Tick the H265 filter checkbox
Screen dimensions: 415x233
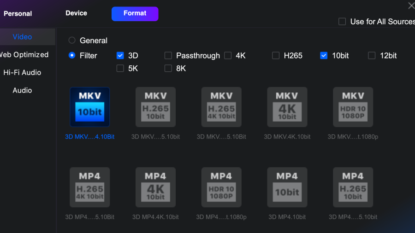coord(276,56)
